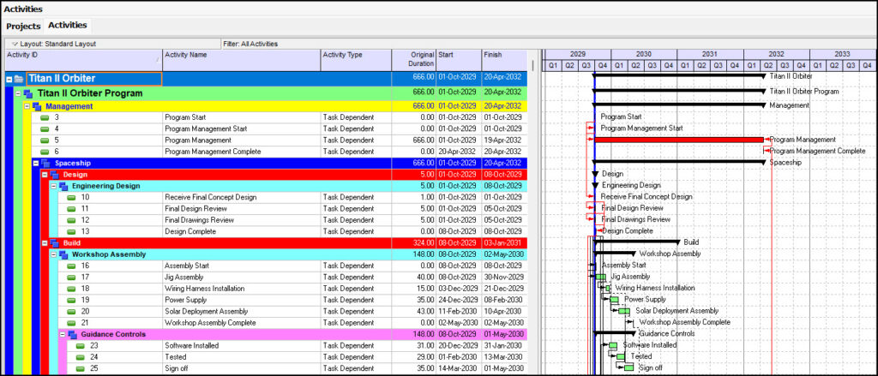Click the 19-Apr-2032 finish date cell
Screen dimensions: 878x376
tap(502, 140)
